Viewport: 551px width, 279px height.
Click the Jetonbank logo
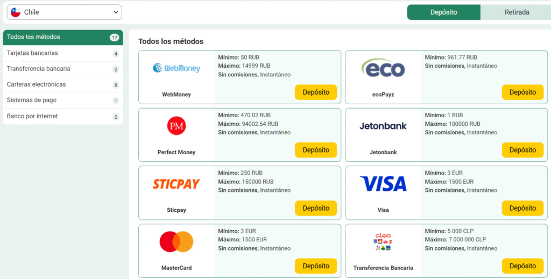[x=383, y=126]
